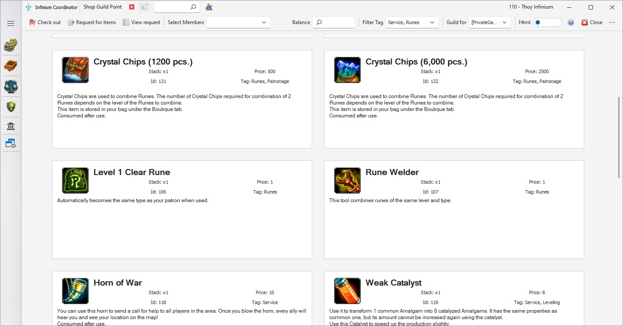Image resolution: width=623 pixels, height=326 pixels.
Task: Click the Price: 2500 value
Action: click(x=537, y=71)
